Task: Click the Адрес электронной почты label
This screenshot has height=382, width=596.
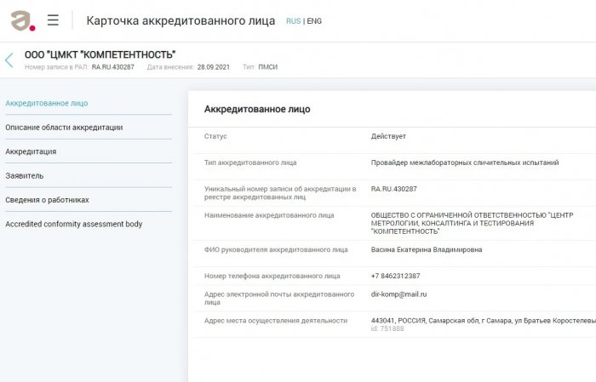Action: 279,299
